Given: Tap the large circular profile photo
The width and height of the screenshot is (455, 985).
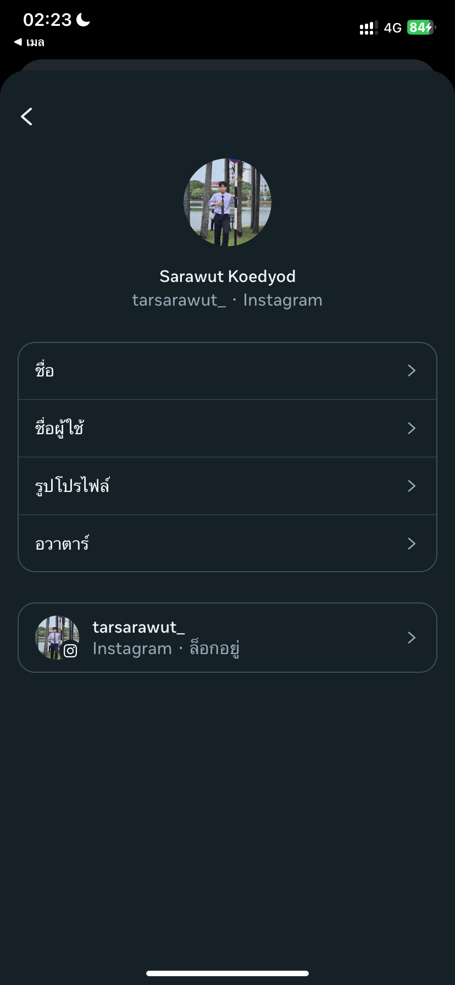Looking at the screenshot, I should coord(227,202).
